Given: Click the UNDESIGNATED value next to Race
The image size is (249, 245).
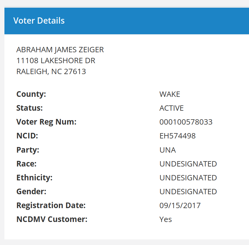Looking at the screenshot, I should [188, 164].
